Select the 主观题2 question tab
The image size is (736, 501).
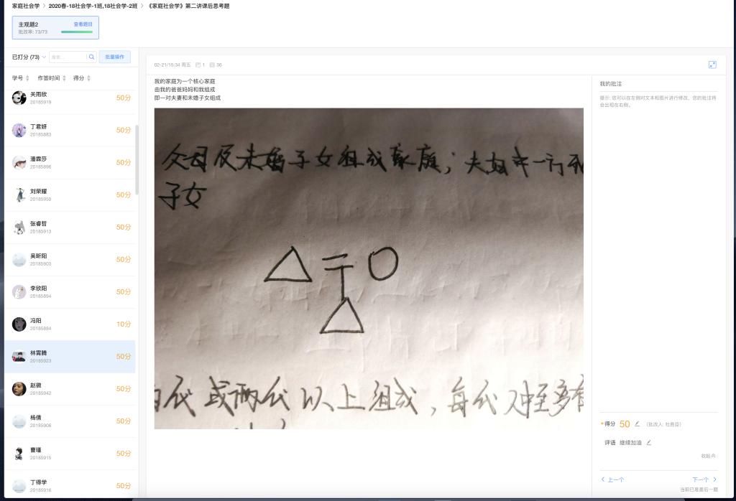point(55,28)
